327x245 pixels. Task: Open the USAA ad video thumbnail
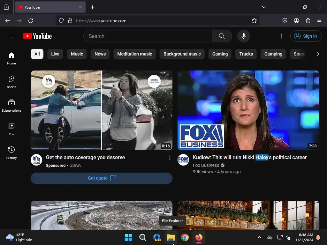[x=102, y=110]
